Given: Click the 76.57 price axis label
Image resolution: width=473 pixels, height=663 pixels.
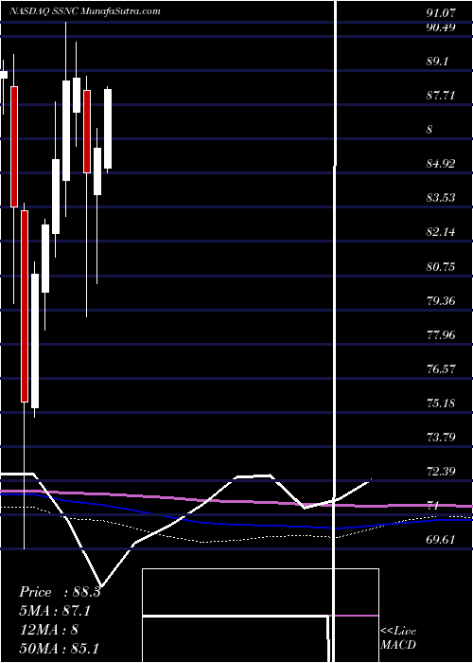Looking at the screenshot, I should pyautogui.click(x=441, y=369).
